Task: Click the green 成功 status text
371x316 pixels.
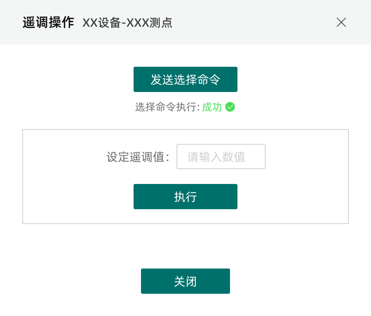Action: coord(212,107)
